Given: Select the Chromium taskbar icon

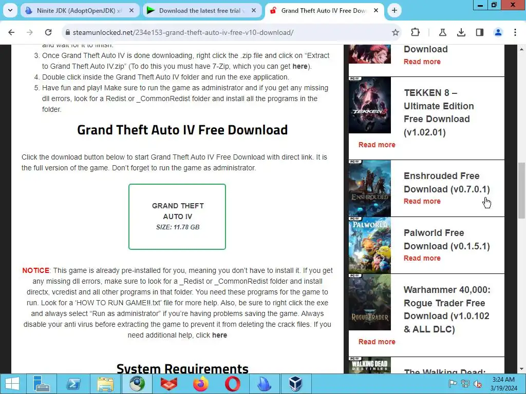Looking at the screenshot, I should coord(137,384).
